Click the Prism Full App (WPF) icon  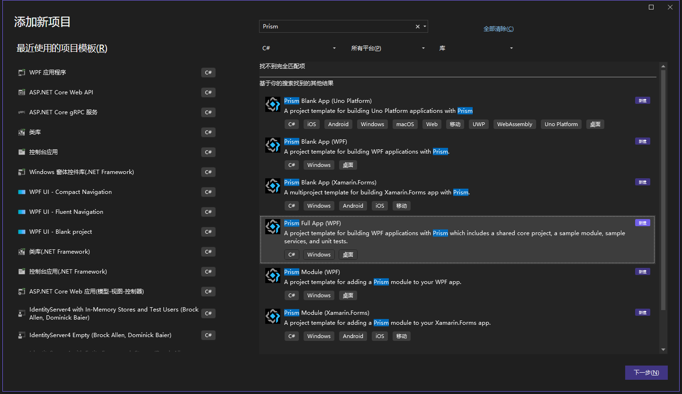click(272, 227)
